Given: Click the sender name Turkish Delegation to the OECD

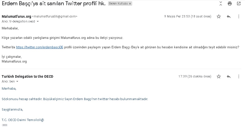Looking at the screenshot, I should pyautogui.click(x=27, y=76).
